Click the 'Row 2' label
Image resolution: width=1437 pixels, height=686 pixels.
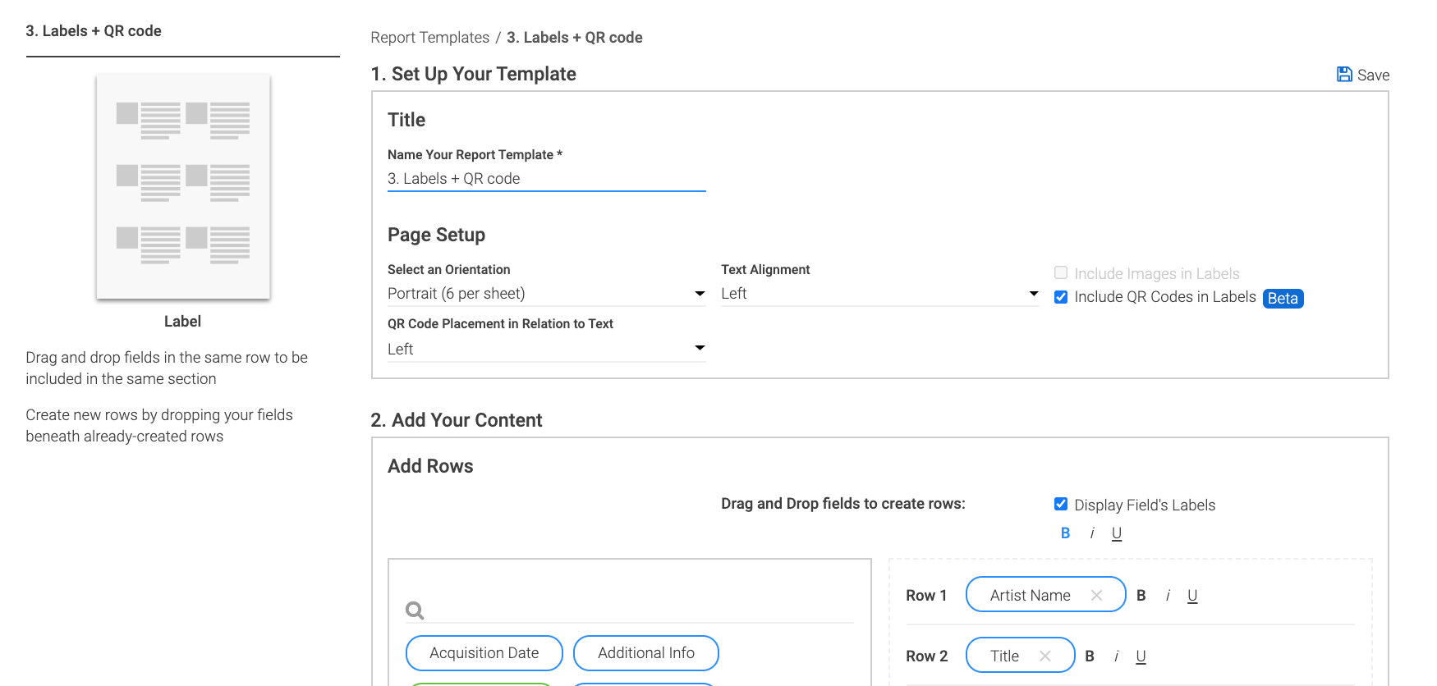point(926,656)
